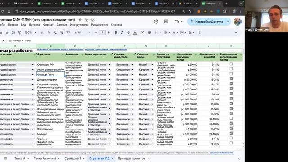Click the Настройки Доступа share button

pos(207,22)
